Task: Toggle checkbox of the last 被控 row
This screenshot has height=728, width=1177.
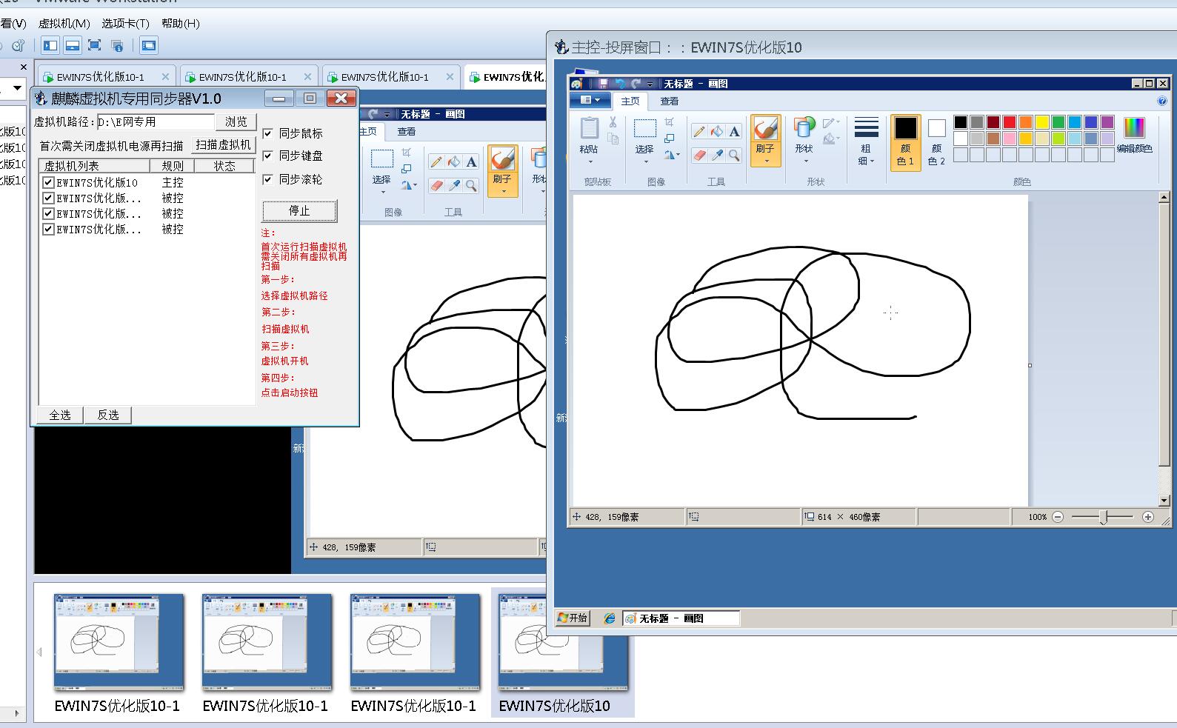Action: point(48,229)
